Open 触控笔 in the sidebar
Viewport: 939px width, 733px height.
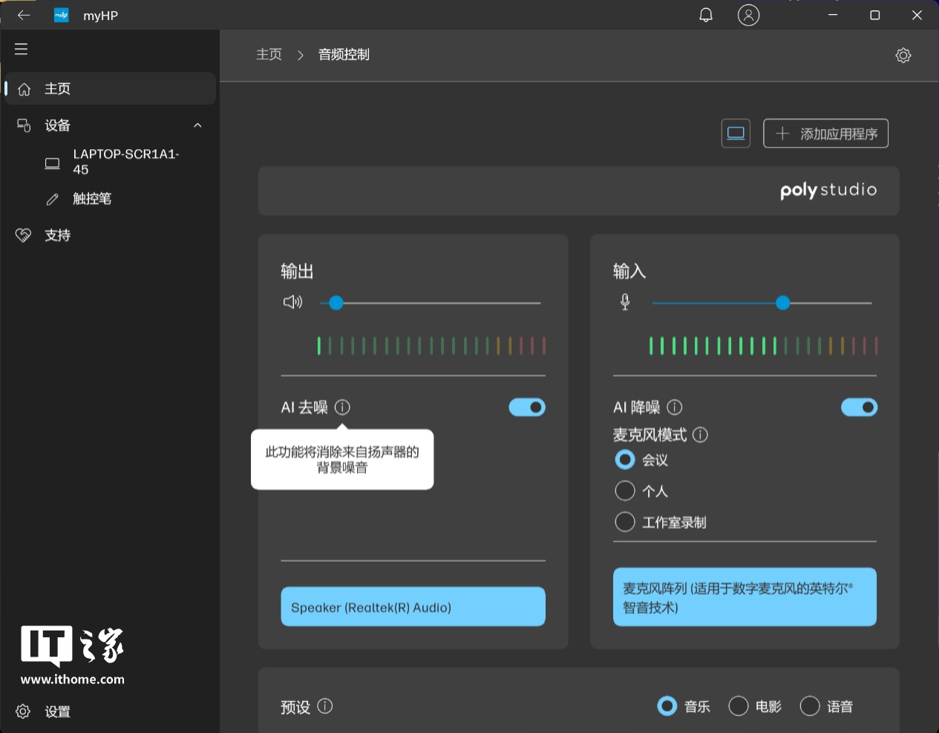click(x=92, y=199)
